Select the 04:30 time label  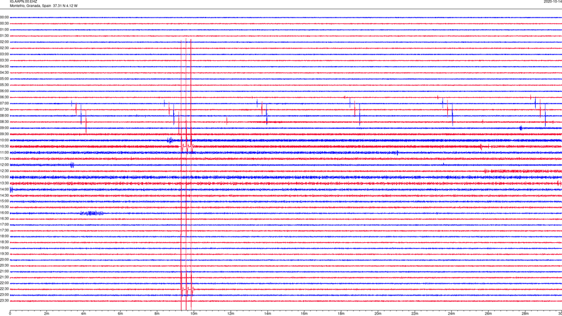4,73
